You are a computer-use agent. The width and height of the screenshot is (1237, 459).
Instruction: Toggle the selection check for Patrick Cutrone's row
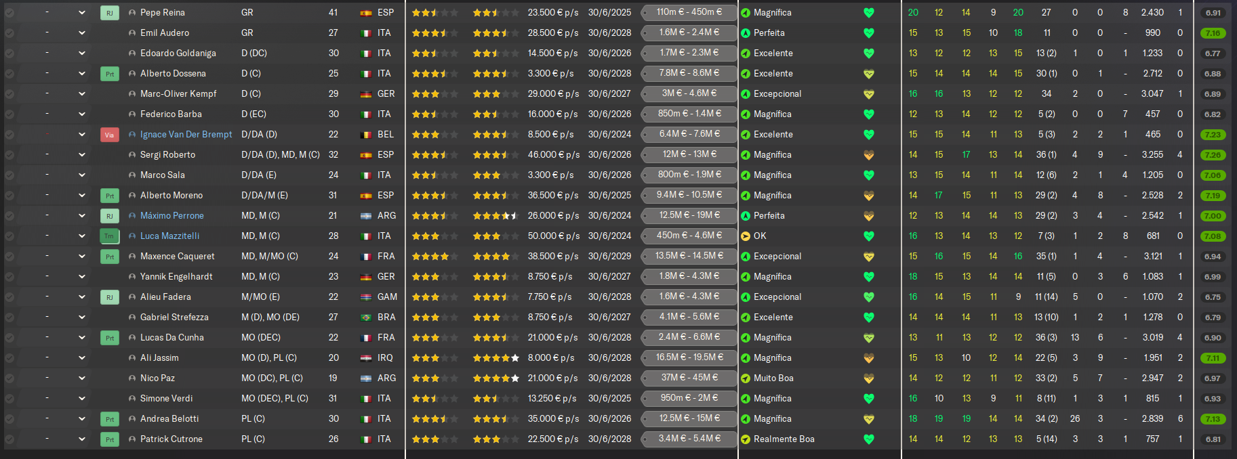[9, 439]
